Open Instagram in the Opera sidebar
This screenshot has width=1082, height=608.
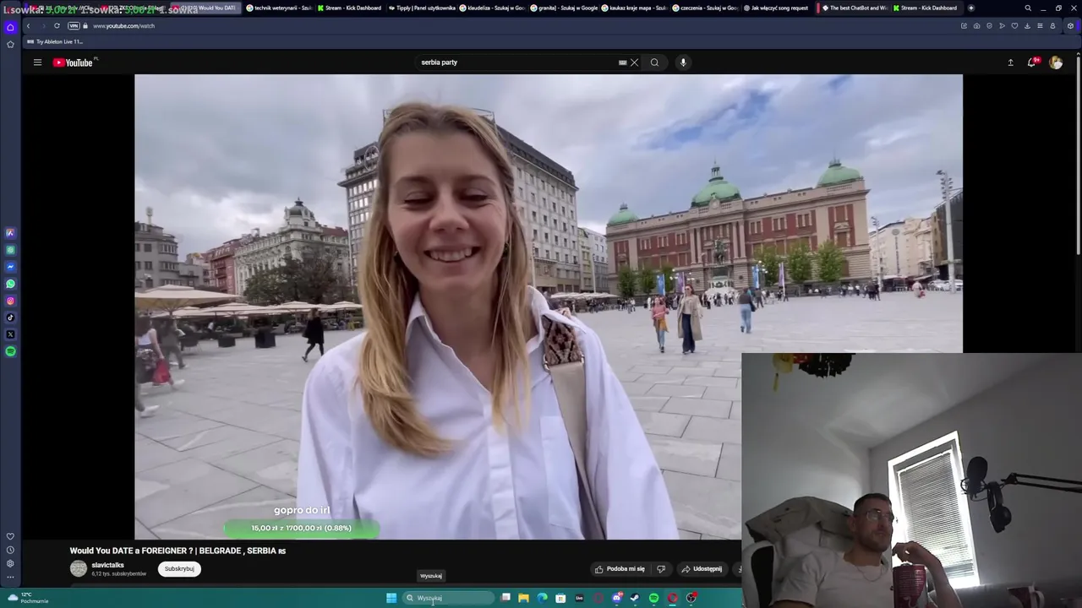point(10,301)
